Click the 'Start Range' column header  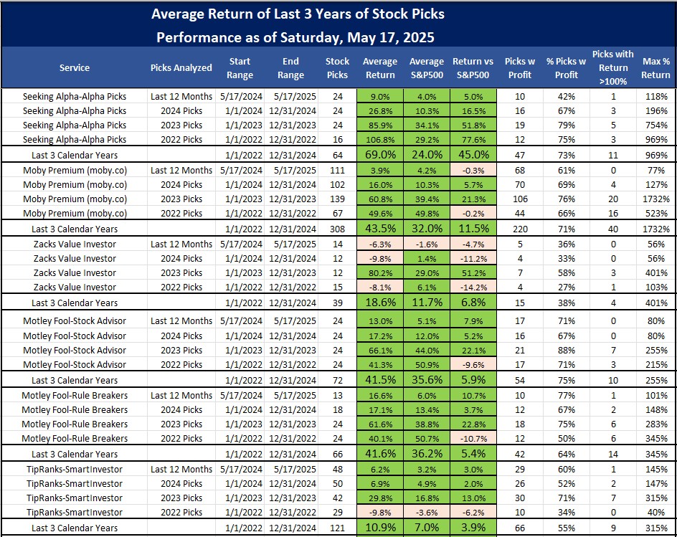(x=240, y=68)
